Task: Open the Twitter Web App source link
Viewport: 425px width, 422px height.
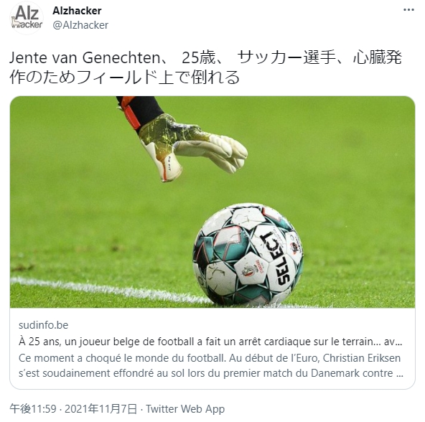Action: click(185, 408)
